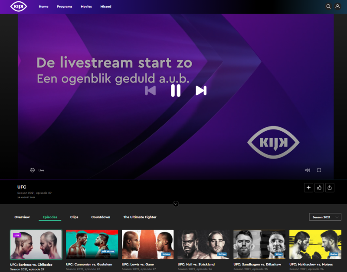Screen dimensions: 347x272
Task: Open the user profile account icon
Action: 338,7
